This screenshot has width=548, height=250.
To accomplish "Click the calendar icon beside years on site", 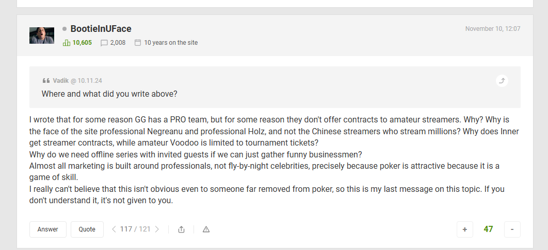I will click(138, 43).
